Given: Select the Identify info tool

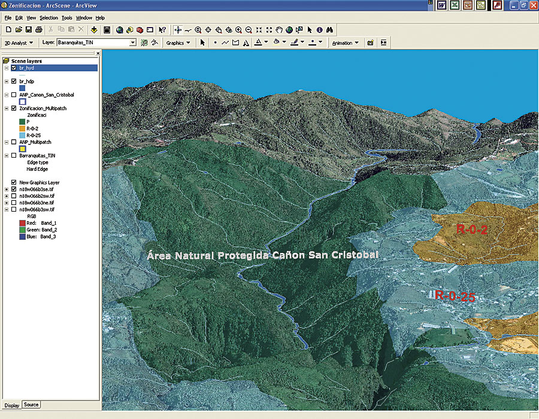Looking at the screenshot, I should pos(320,29).
